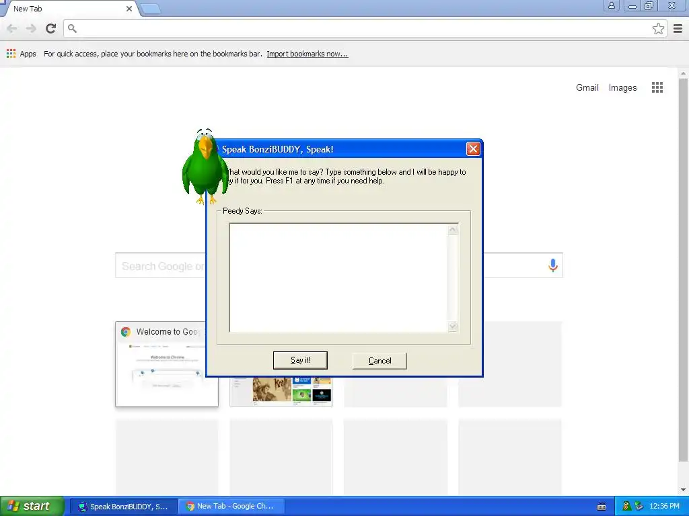Click the page scrollbar down arrow

pyautogui.click(x=683, y=490)
